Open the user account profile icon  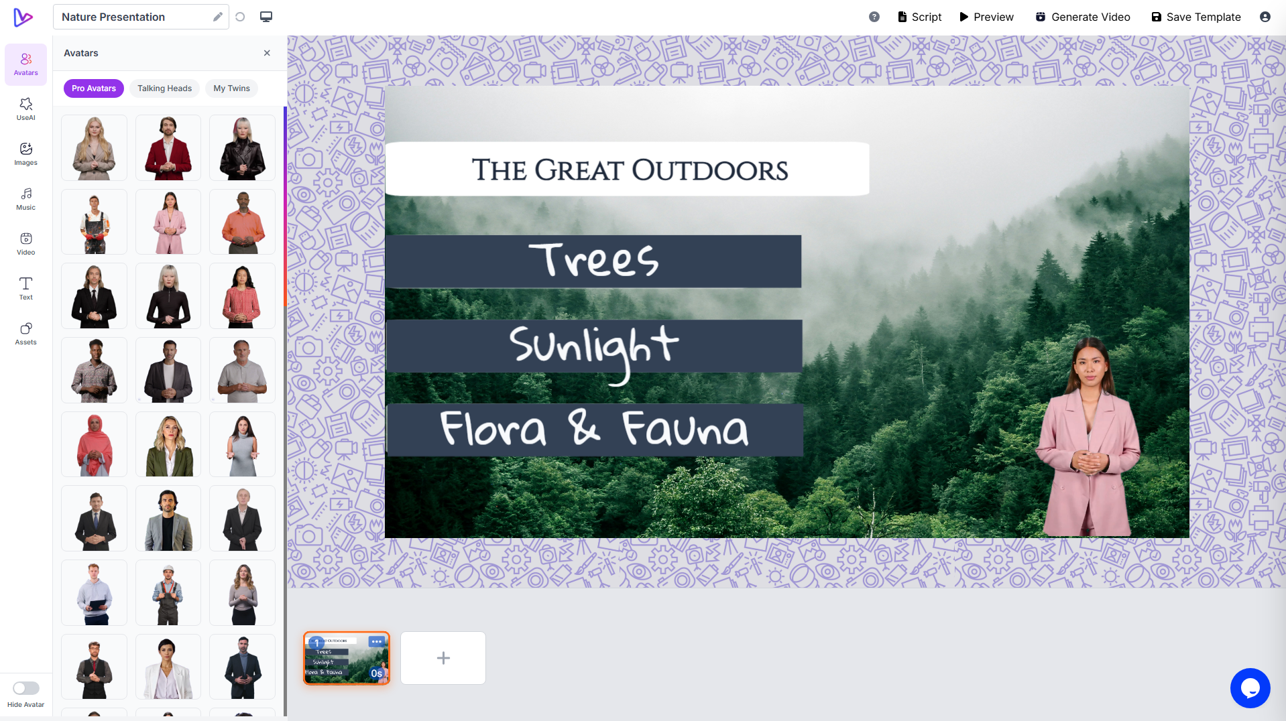[x=1265, y=17]
